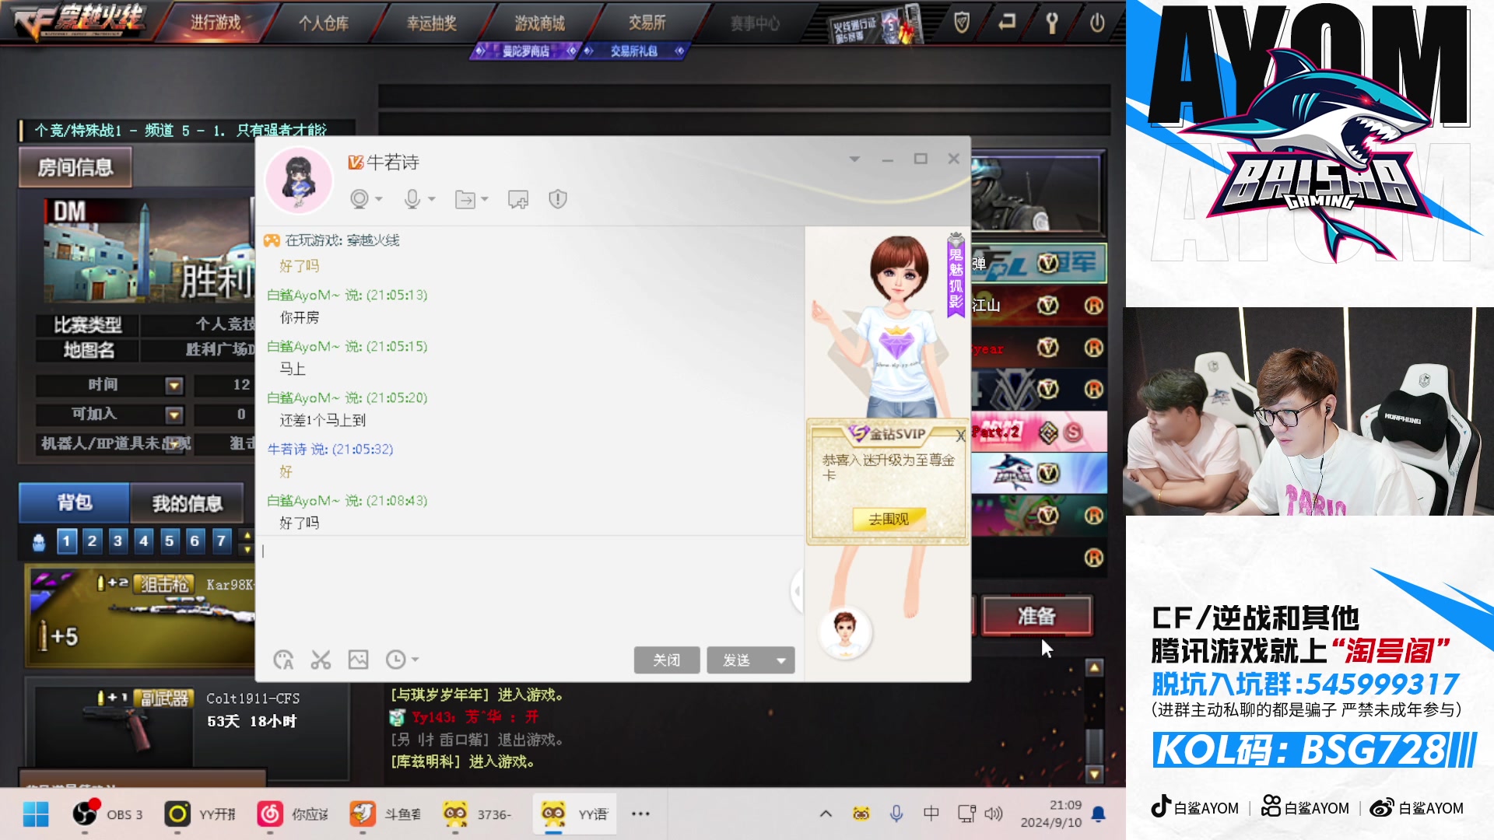Open the YY开播 taskbar app
This screenshot has width=1494, height=840.
pyautogui.click(x=201, y=814)
